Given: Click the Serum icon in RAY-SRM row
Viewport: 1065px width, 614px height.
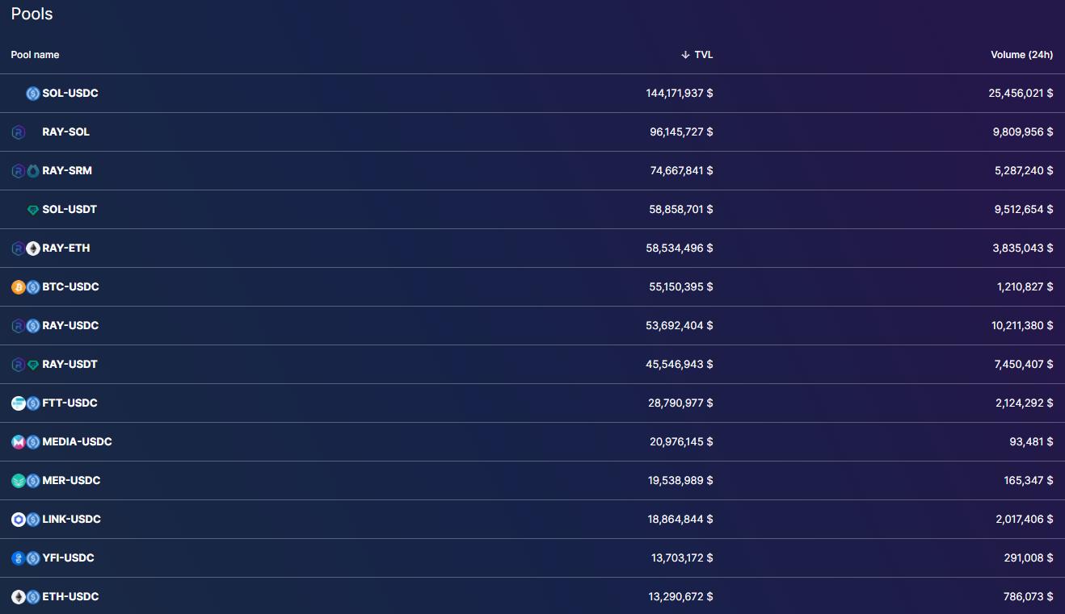Looking at the screenshot, I should [x=33, y=171].
